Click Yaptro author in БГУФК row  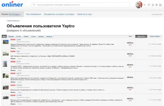(19, 92)
